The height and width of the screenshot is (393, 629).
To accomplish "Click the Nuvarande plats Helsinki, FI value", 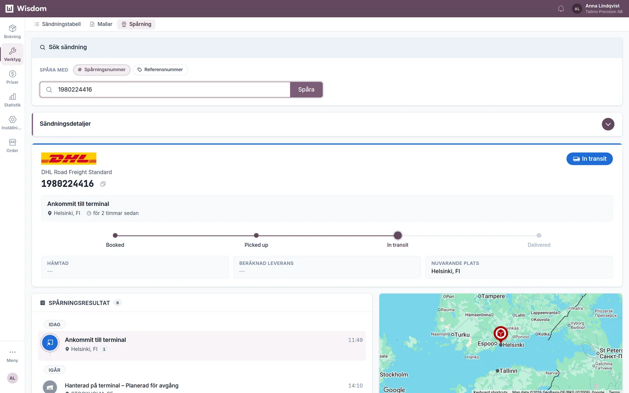I will (x=445, y=271).
